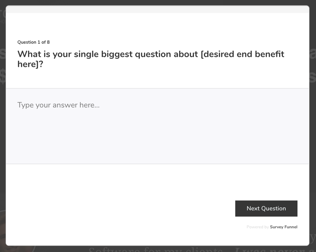316x252 pixels.
Task: Click the "Powered by" footer text
Action: point(257,227)
